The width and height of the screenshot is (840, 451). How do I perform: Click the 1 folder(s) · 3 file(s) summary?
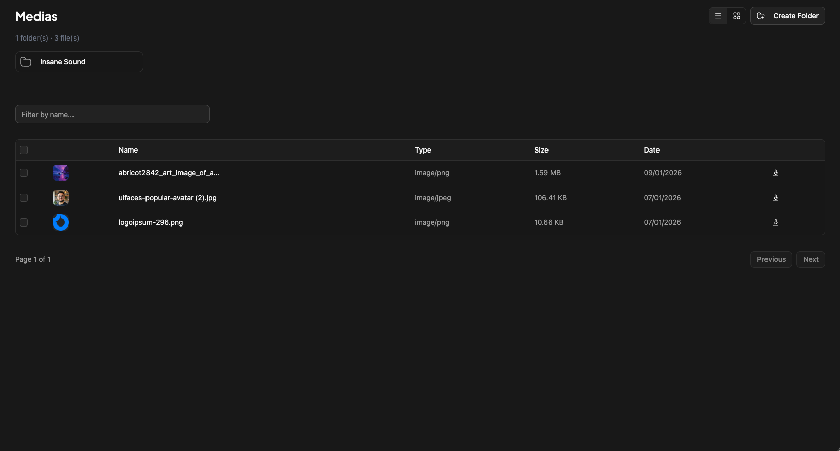(x=47, y=38)
